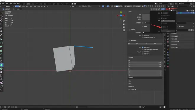Toggle Collection eye visibility in outliner
195x110 pixels.
coord(191,11)
